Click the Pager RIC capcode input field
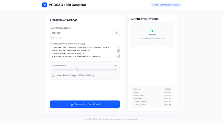Image resolution: width=223 pixels, height=123 pixels. coord(85,33)
